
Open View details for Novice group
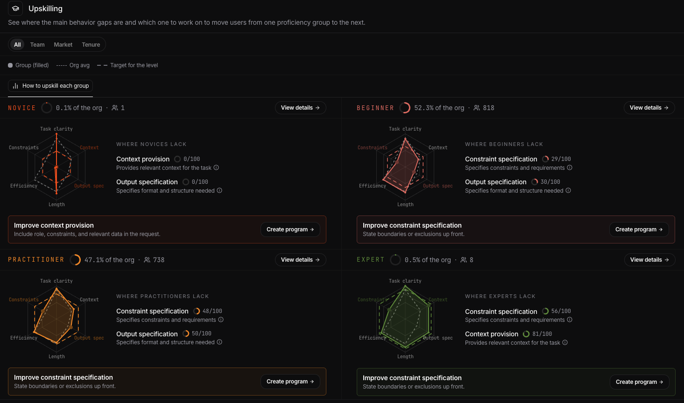coord(300,108)
